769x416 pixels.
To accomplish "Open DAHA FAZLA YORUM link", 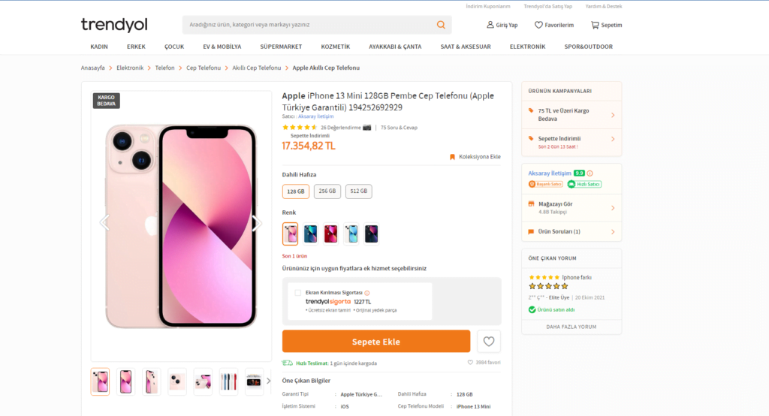I will click(x=571, y=327).
